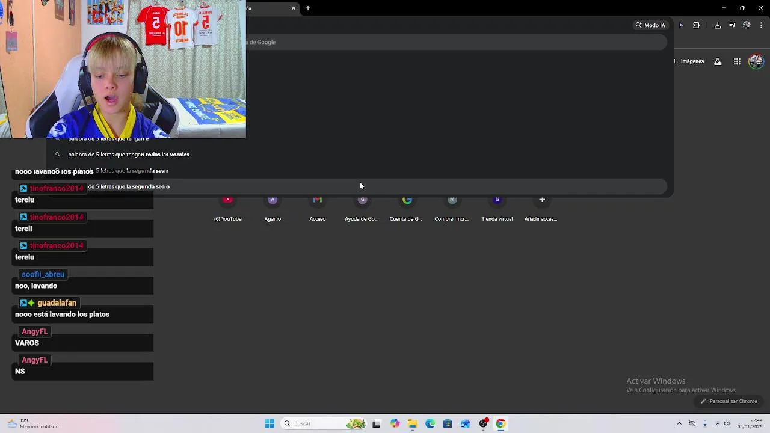
Task: Open the Windows Start menu
Action: 269,423
